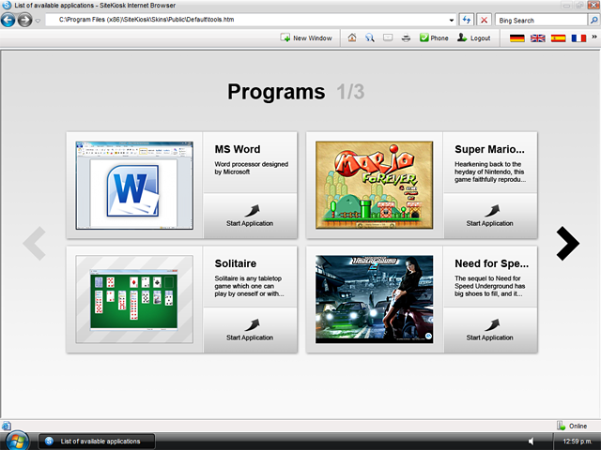Click the Home icon in the toolbar
This screenshot has height=450, width=601.
(x=352, y=38)
